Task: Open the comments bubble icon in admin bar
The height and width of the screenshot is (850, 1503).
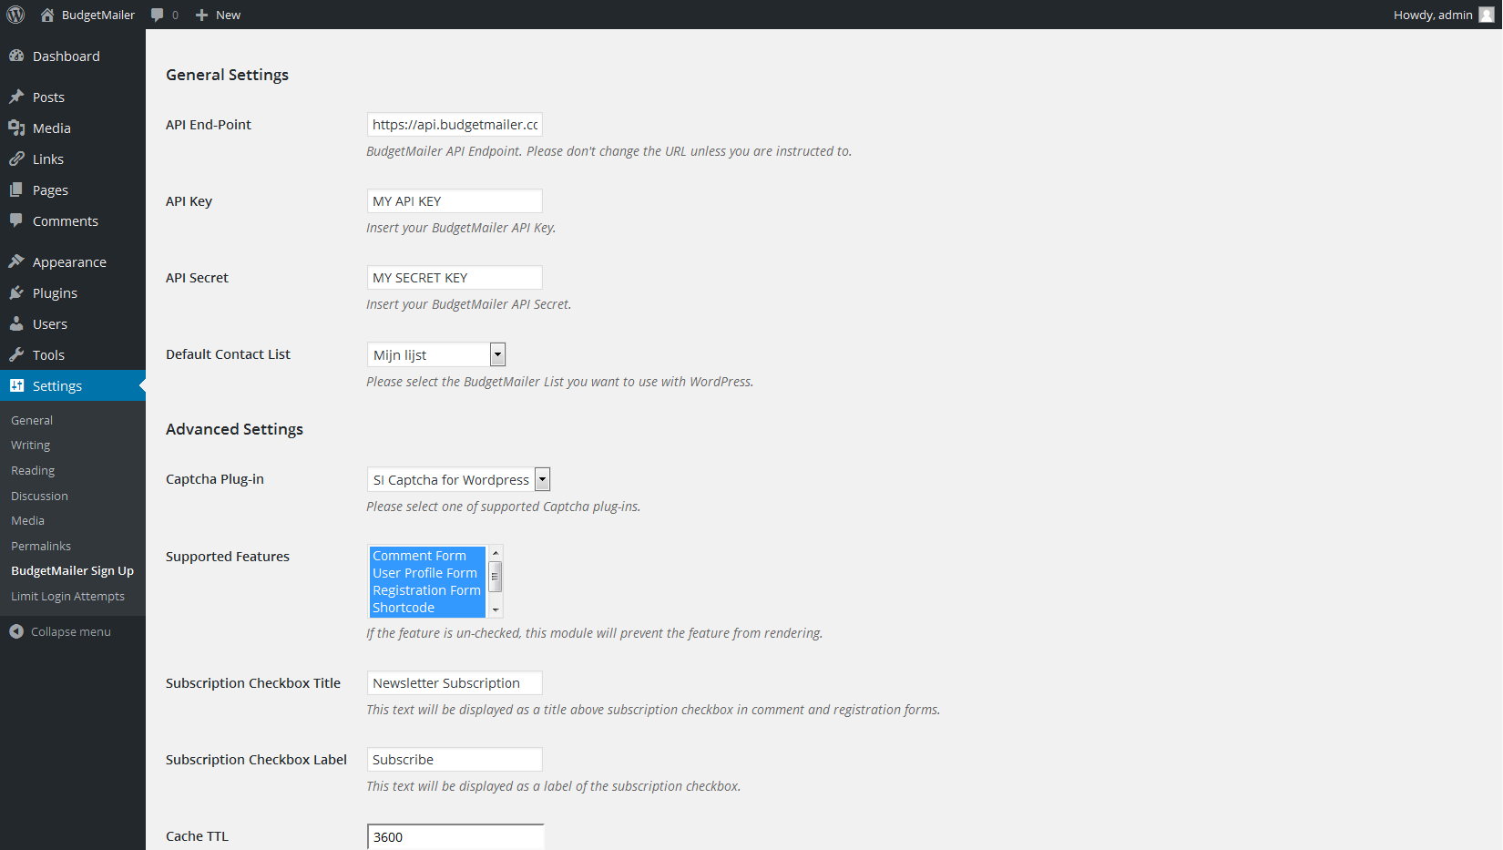Action: (158, 15)
